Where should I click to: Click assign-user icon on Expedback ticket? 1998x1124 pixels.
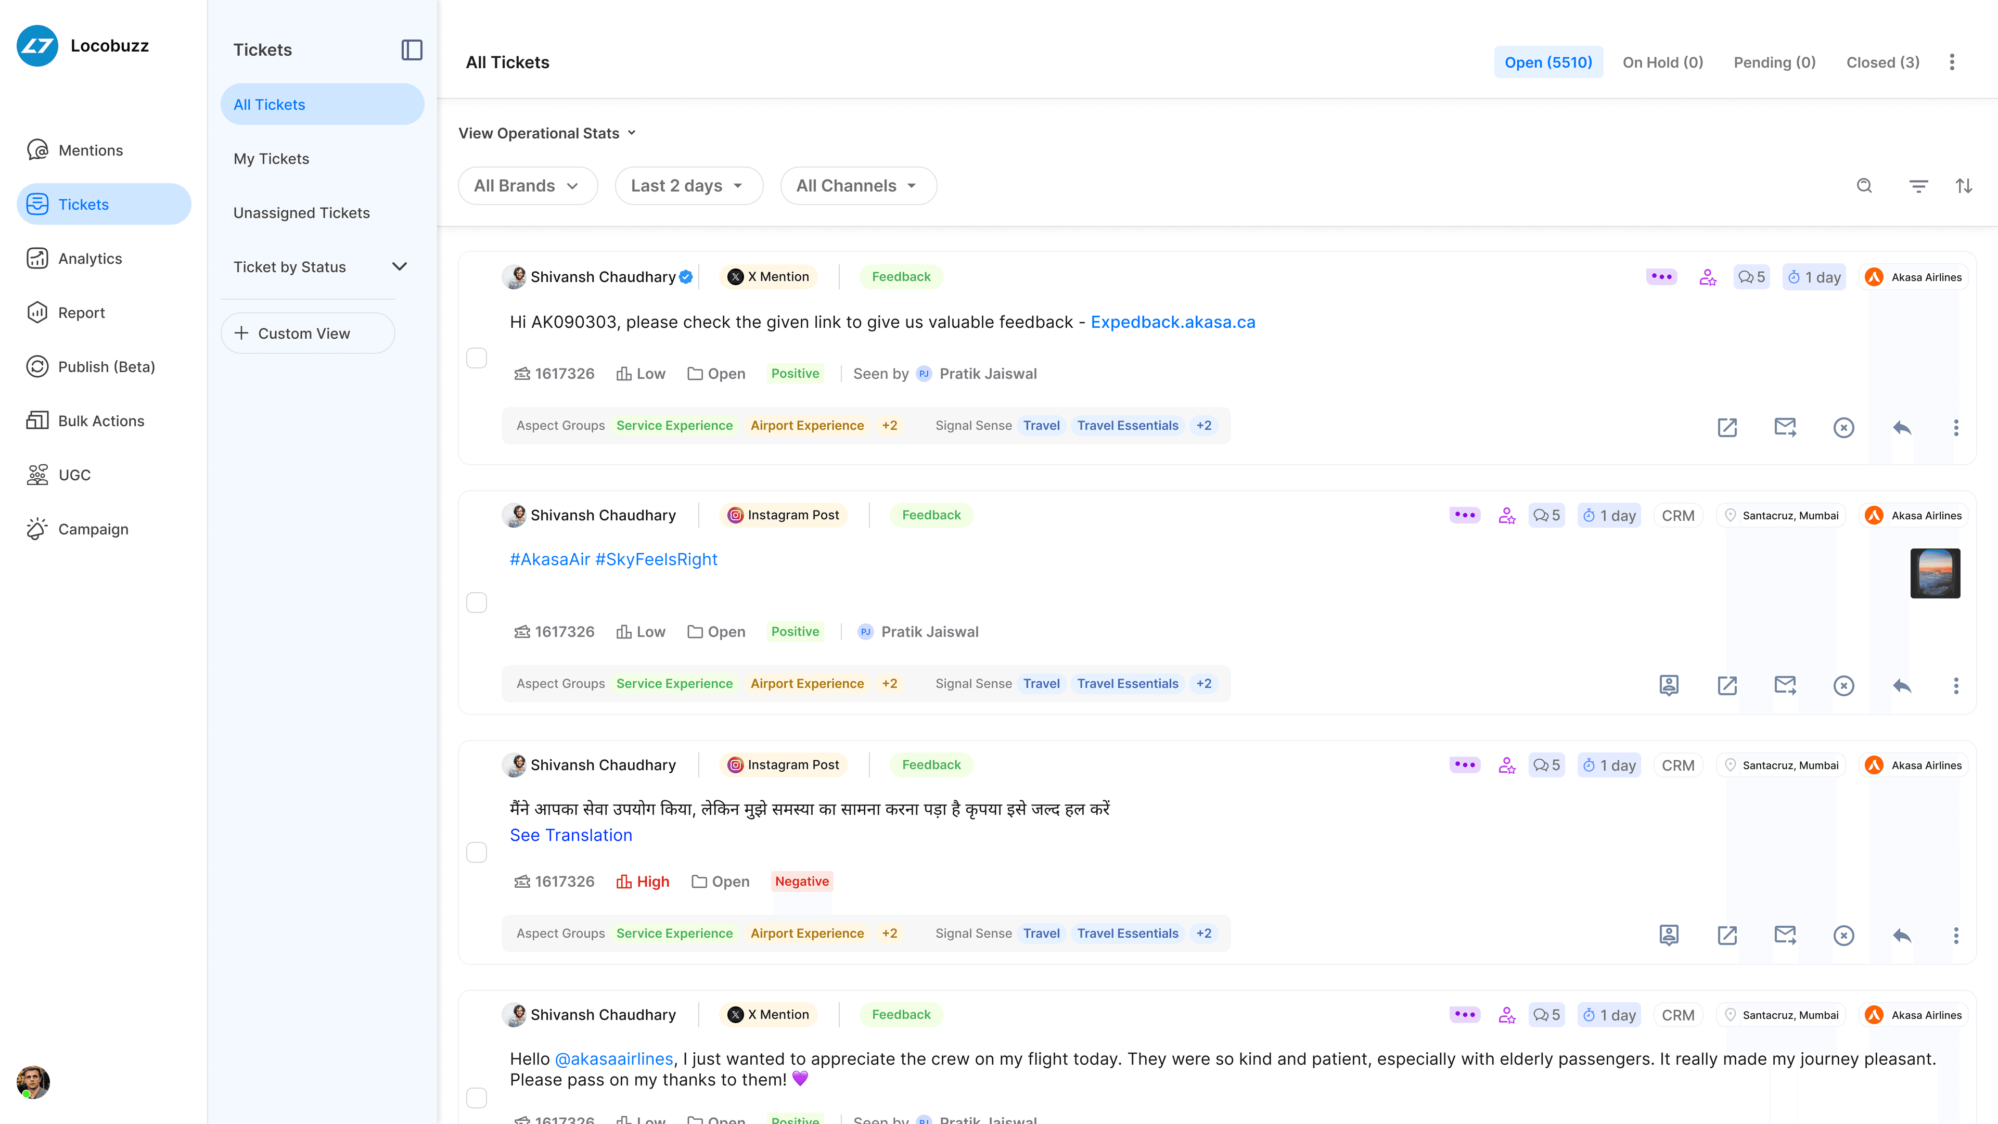(1708, 277)
